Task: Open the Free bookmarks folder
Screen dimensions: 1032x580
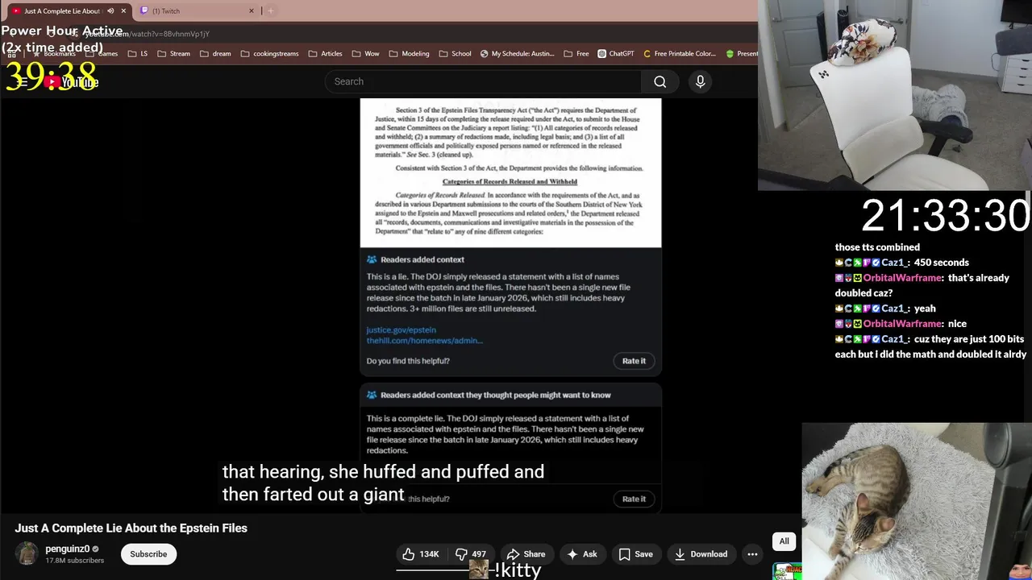Action: pyautogui.click(x=576, y=54)
